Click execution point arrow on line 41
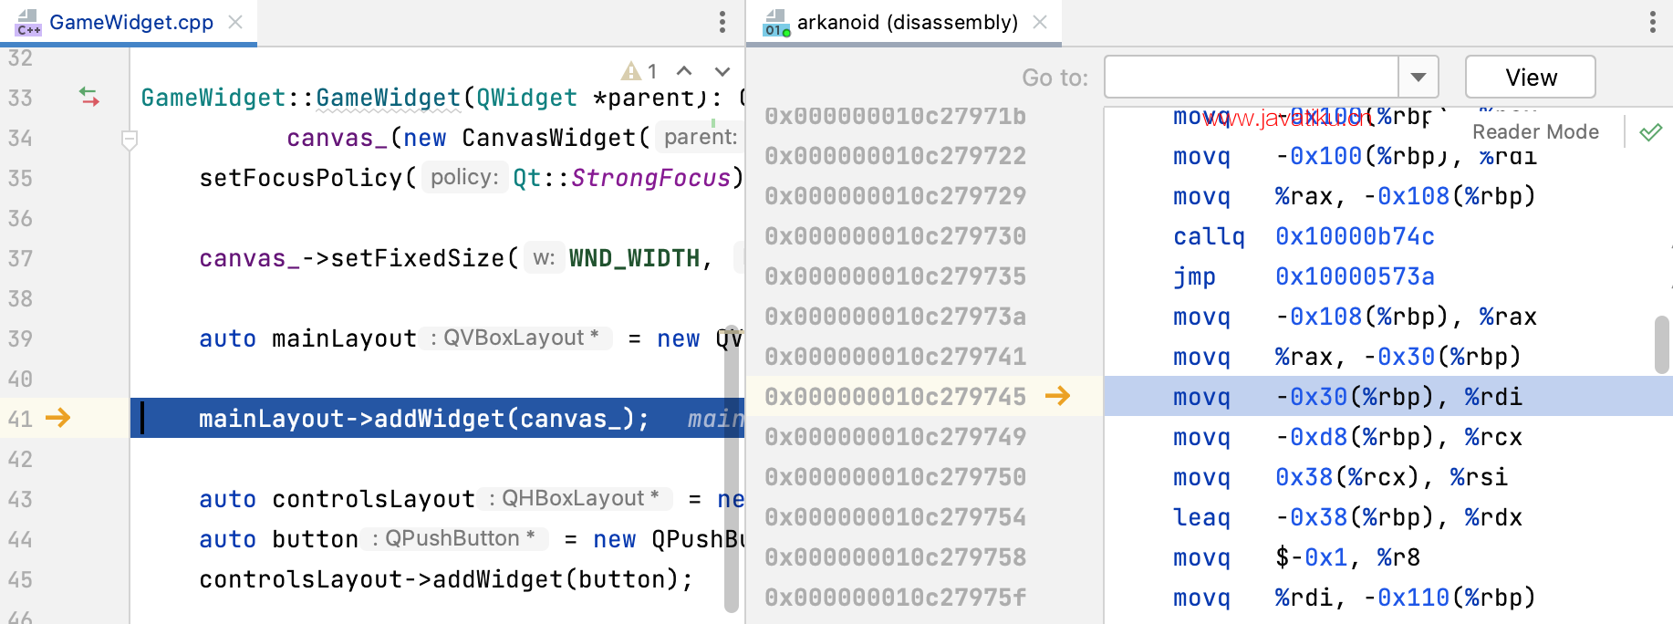1673x624 pixels. click(58, 418)
